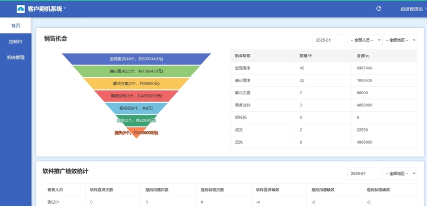
Task: Open the 系统管理 sidebar item
Action: point(15,57)
